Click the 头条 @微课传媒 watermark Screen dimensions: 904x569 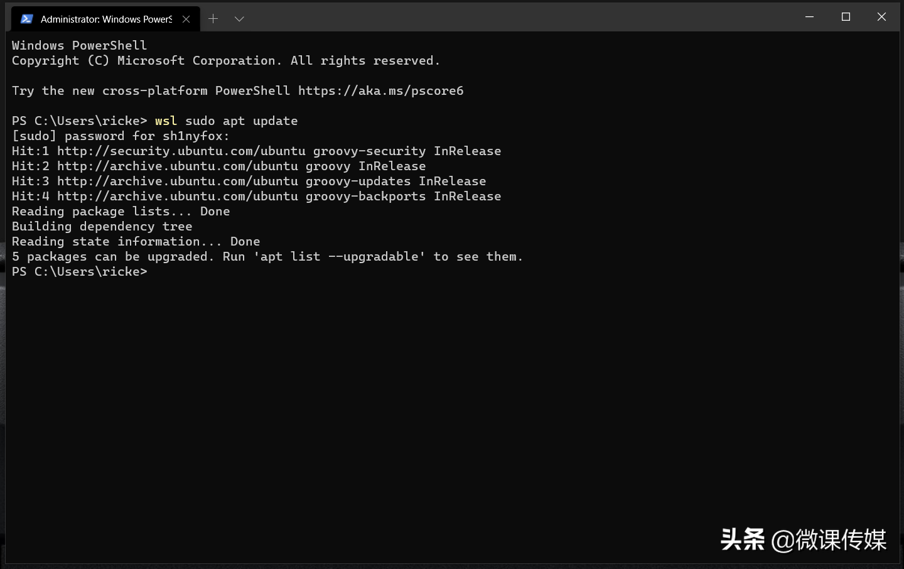pos(804,539)
